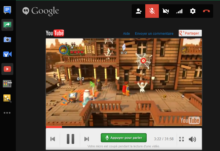Image resolution: width=220 pixels, height=151 pixels.
Task: Open the Screenshare app in sidebar
Action: [x=7, y=25]
